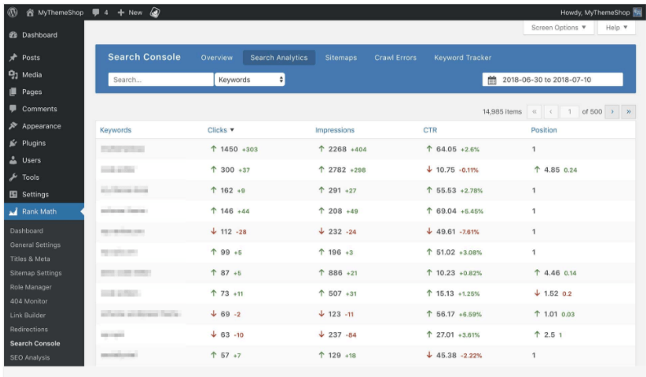Open the Keywords filter dropdown

pyautogui.click(x=250, y=80)
